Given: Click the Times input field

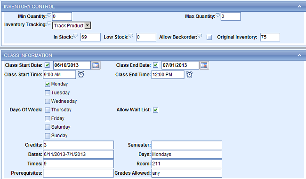Looking at the screenshot, I should pyautogui.click(x=79, y=163).
